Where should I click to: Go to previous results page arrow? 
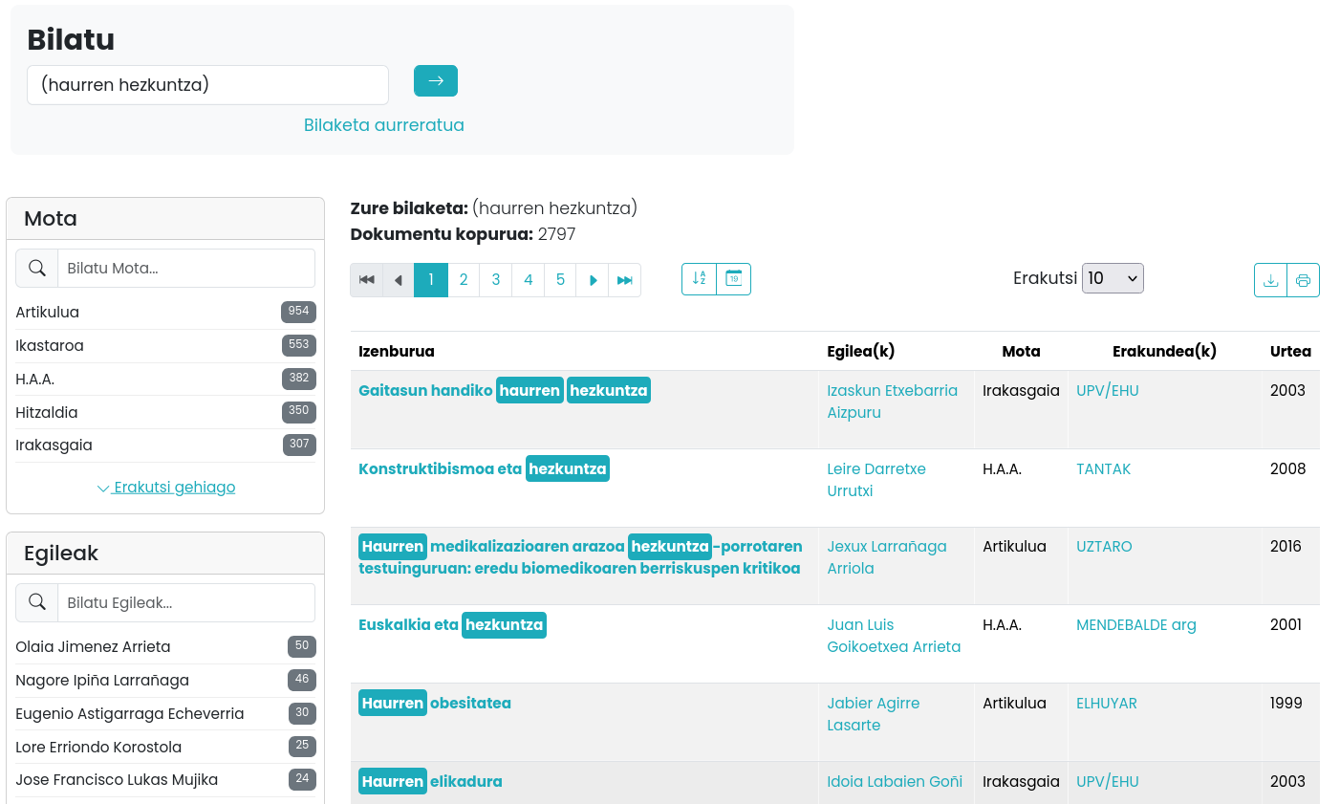399,280
